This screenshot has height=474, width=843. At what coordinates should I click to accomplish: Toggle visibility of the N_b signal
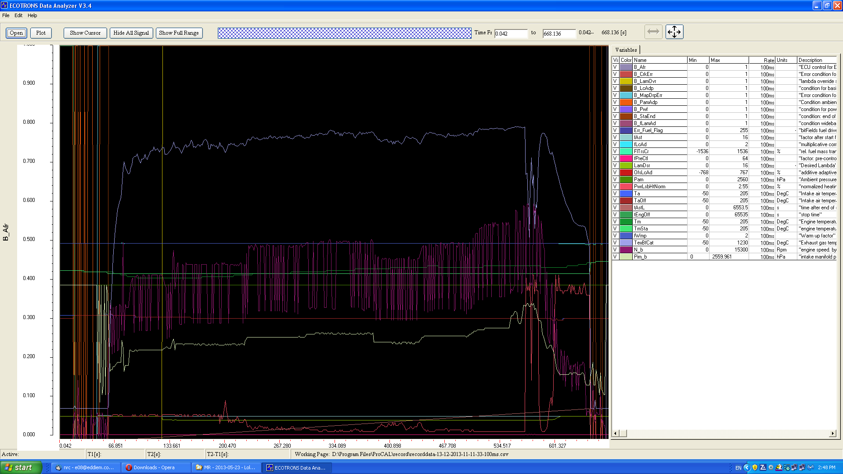click(615, 250)
